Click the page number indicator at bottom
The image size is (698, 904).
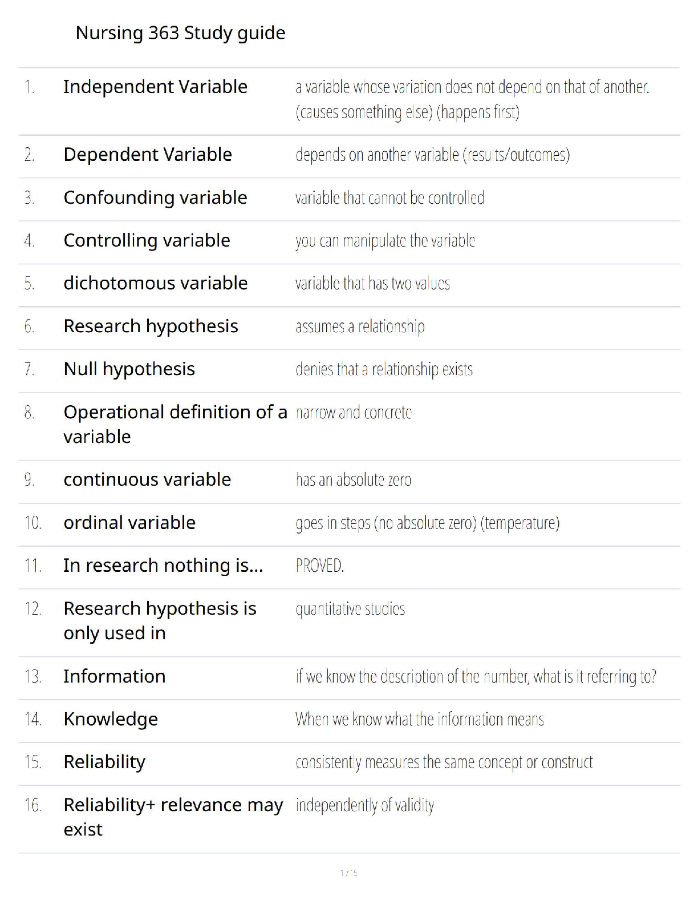(348, 873)
